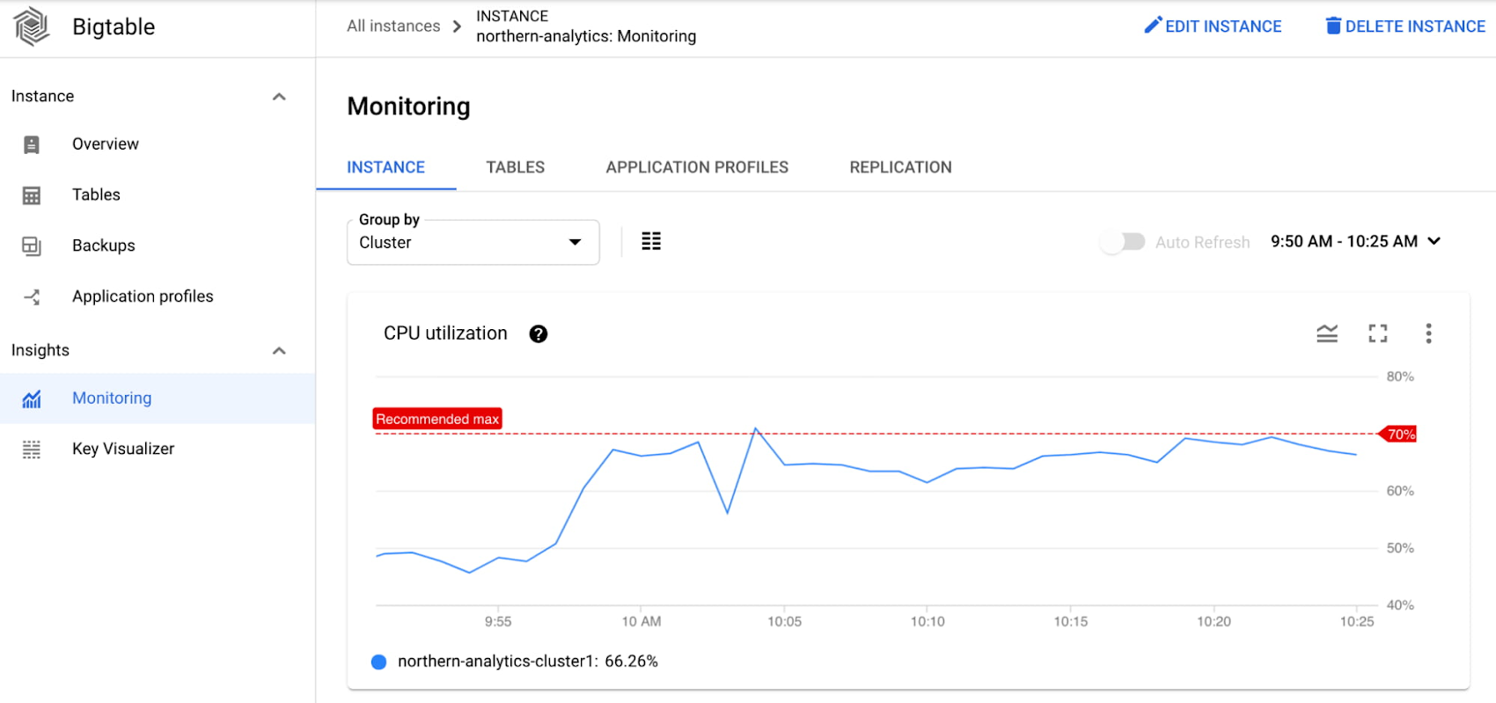Click the 10 AM label on time axis
The image size is (1496, 703).
point(642,622)
